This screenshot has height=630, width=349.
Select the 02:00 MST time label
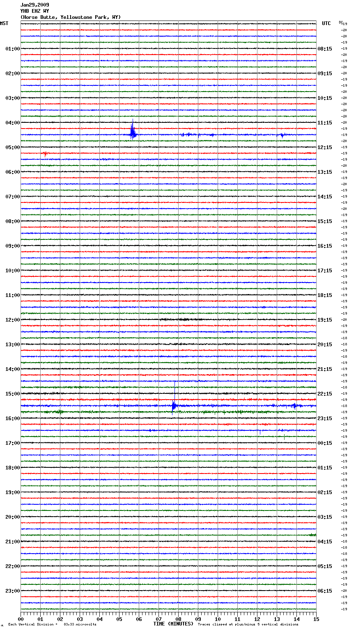(x=13, y=74)
